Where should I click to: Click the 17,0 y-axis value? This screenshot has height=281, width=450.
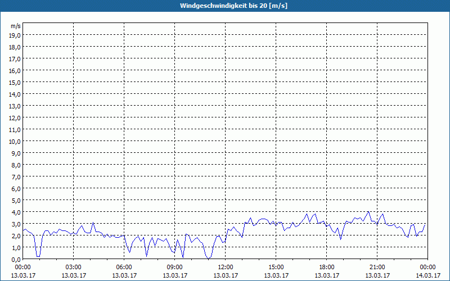click(x=16, y=59)
